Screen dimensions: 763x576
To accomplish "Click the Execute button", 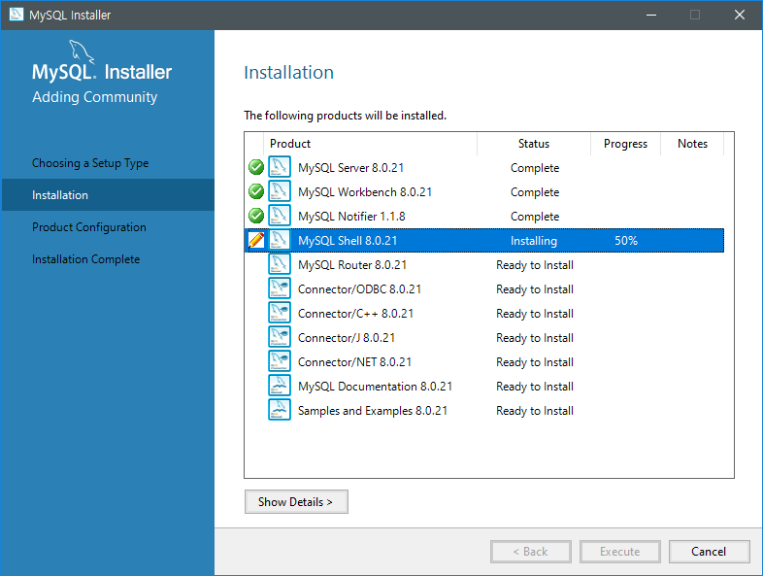I will click(x=620, y=552).
